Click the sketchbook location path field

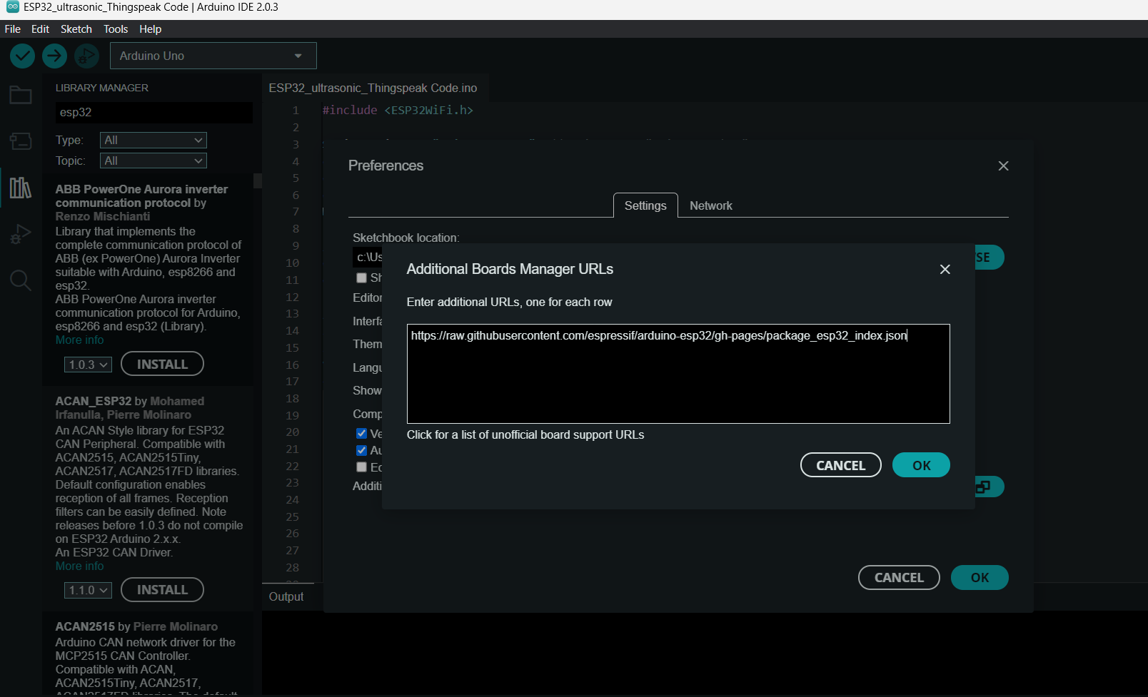(x=368, y=257)
